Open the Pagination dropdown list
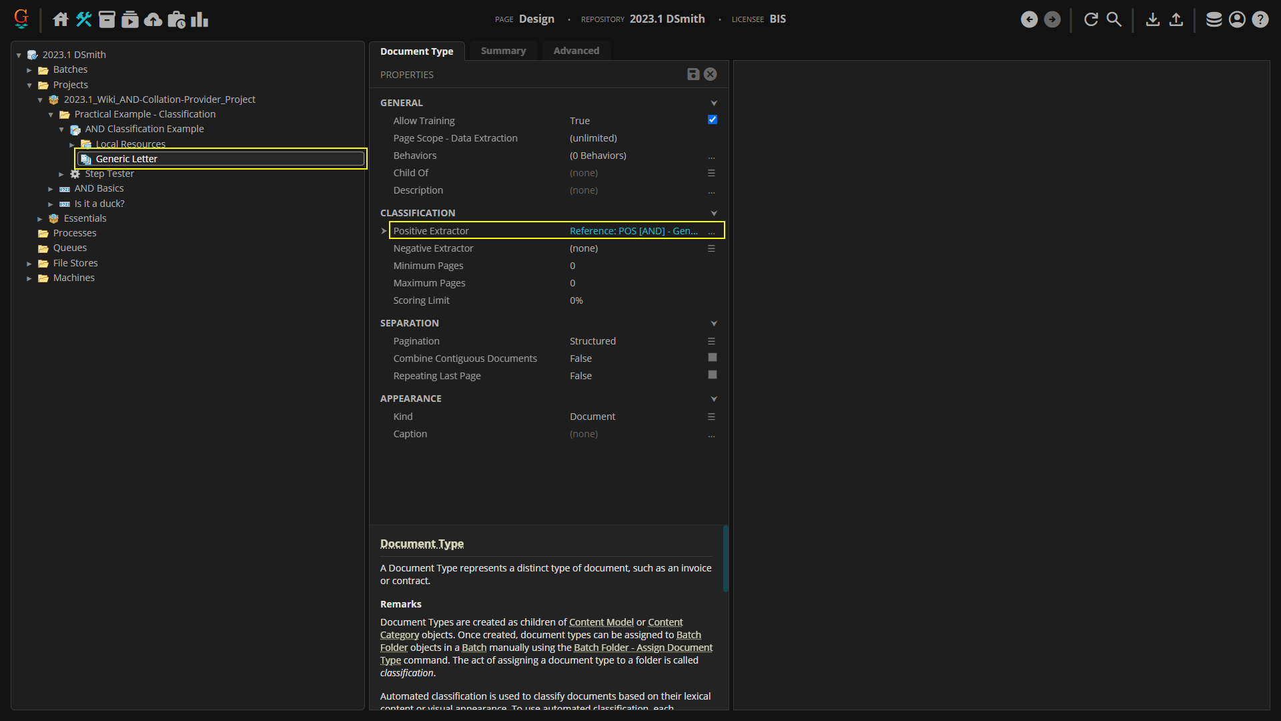Viewport: 1281px width, 721px height. pyautogui.click(x=711, y=341)
